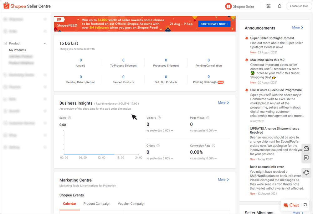The height and width of the screenshot is (214, 313).
Task: Open the Voucher Campaign tab
Action: [x=131, y=203]
